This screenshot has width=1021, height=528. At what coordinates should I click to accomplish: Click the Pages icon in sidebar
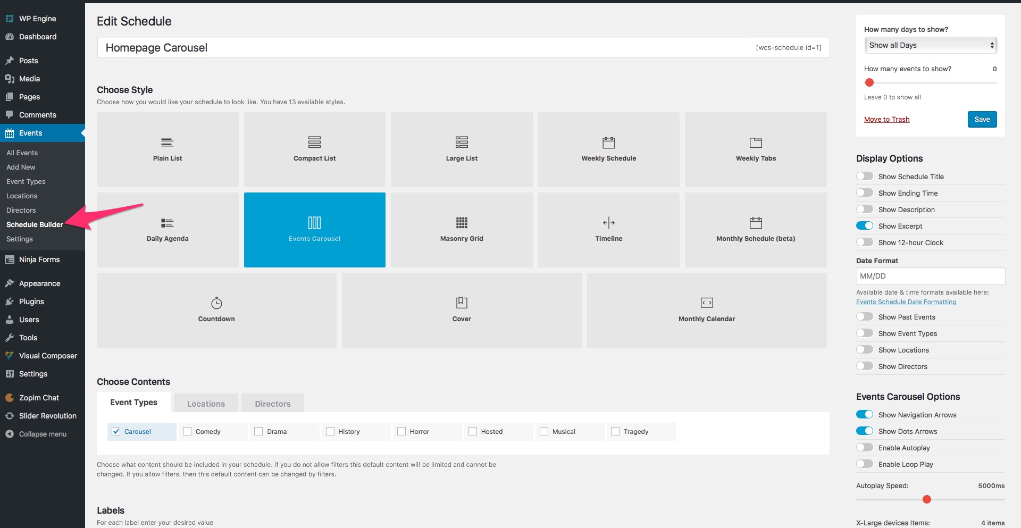point(10,97)
